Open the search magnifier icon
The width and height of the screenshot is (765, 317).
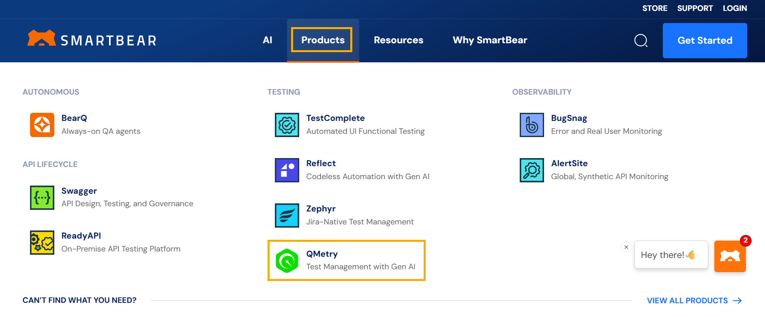641,40
